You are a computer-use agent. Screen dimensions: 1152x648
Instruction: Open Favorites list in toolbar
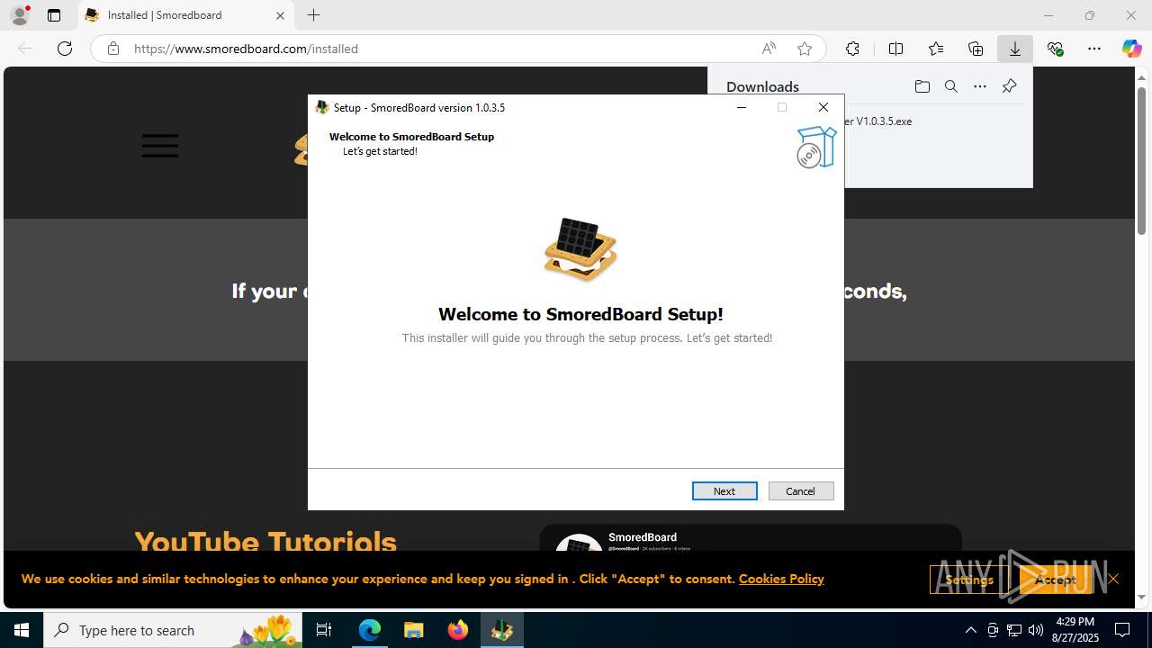click(x=936, y=49)
